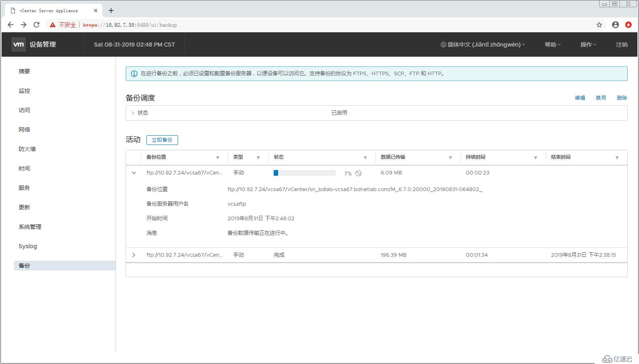
Task: Filter the 数据已传输 column
Action: coord(450,158)
